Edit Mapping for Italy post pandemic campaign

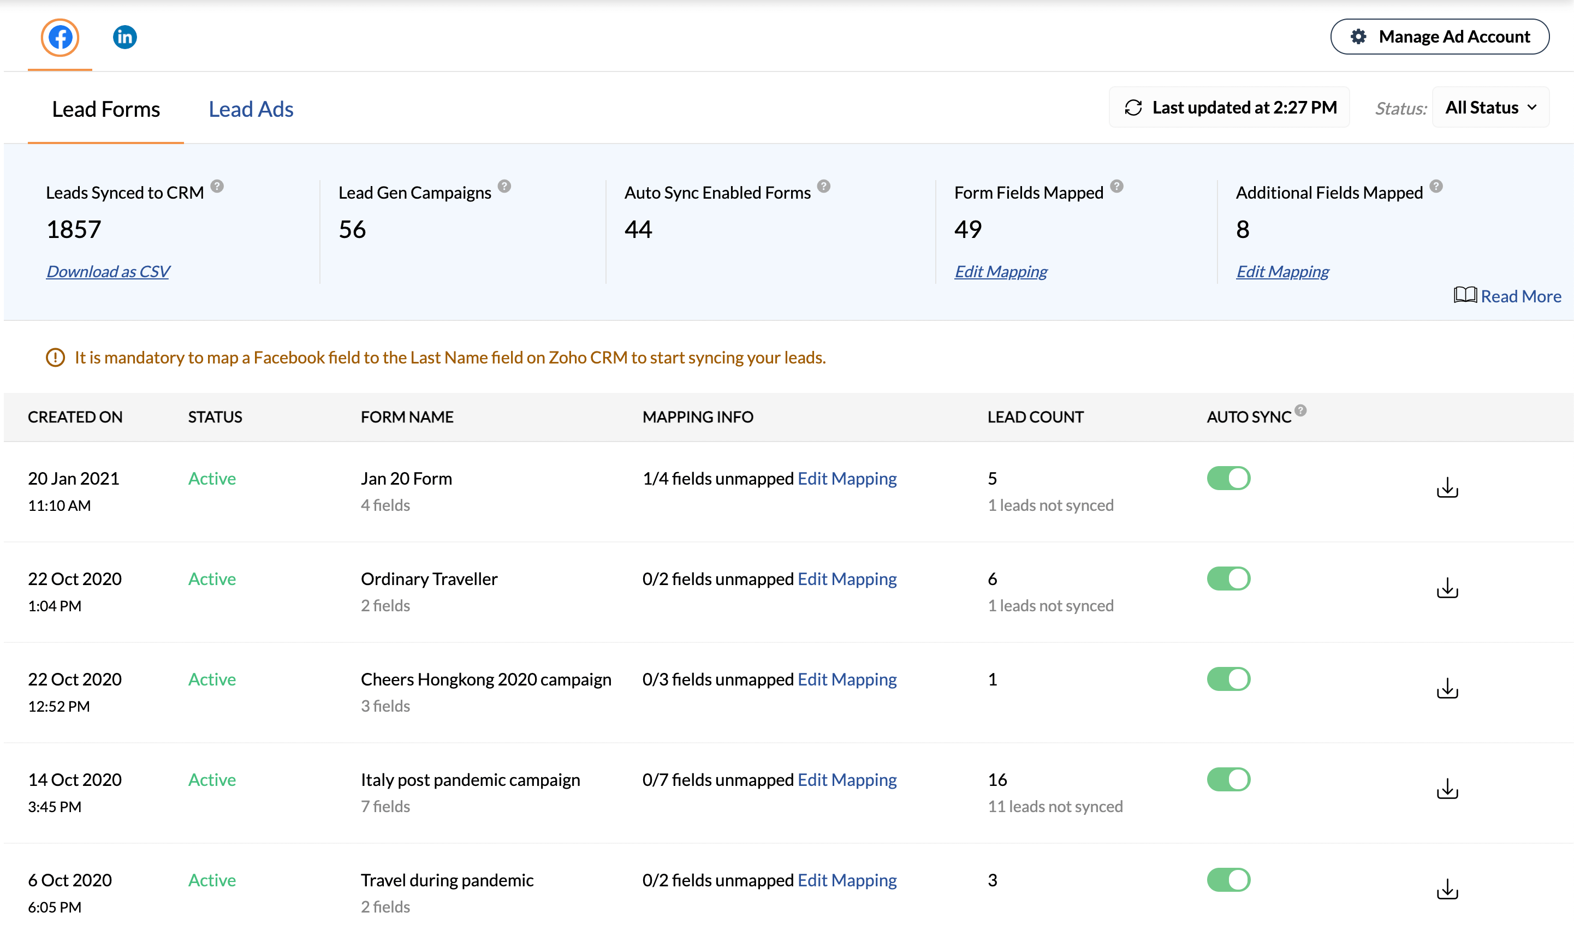(847, 779)
